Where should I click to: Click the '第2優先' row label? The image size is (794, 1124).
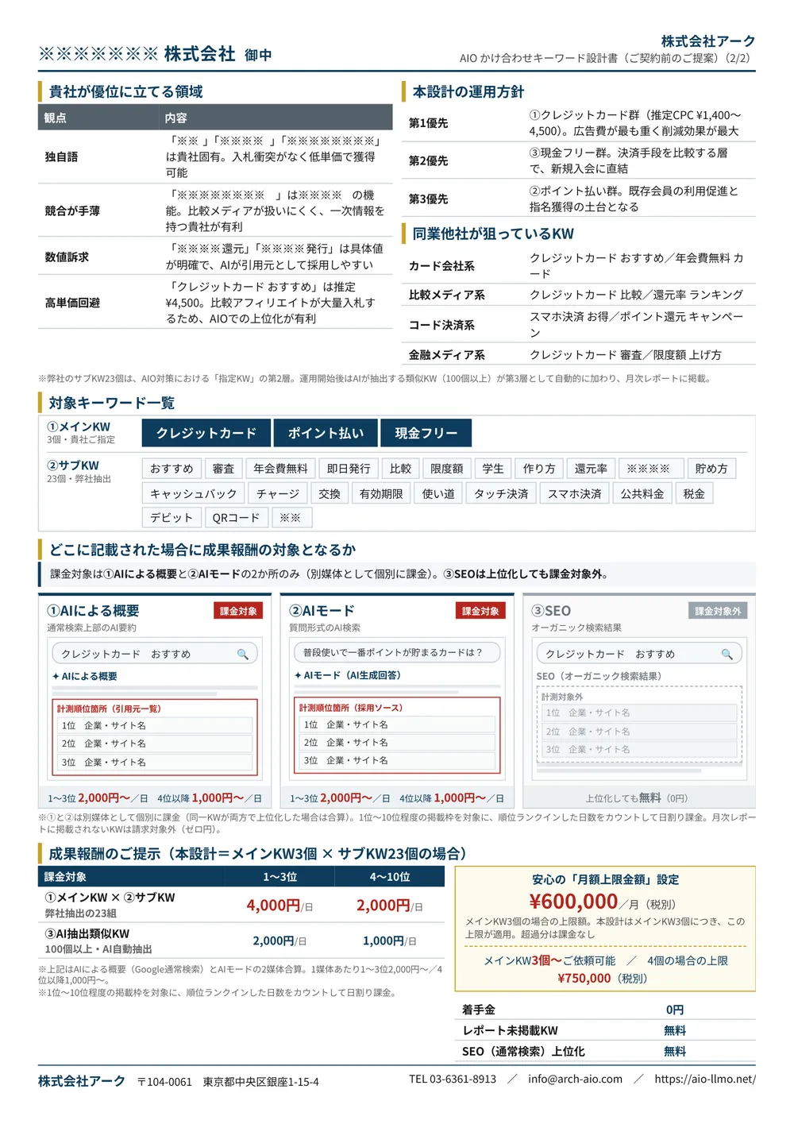(x=429, y=160)
